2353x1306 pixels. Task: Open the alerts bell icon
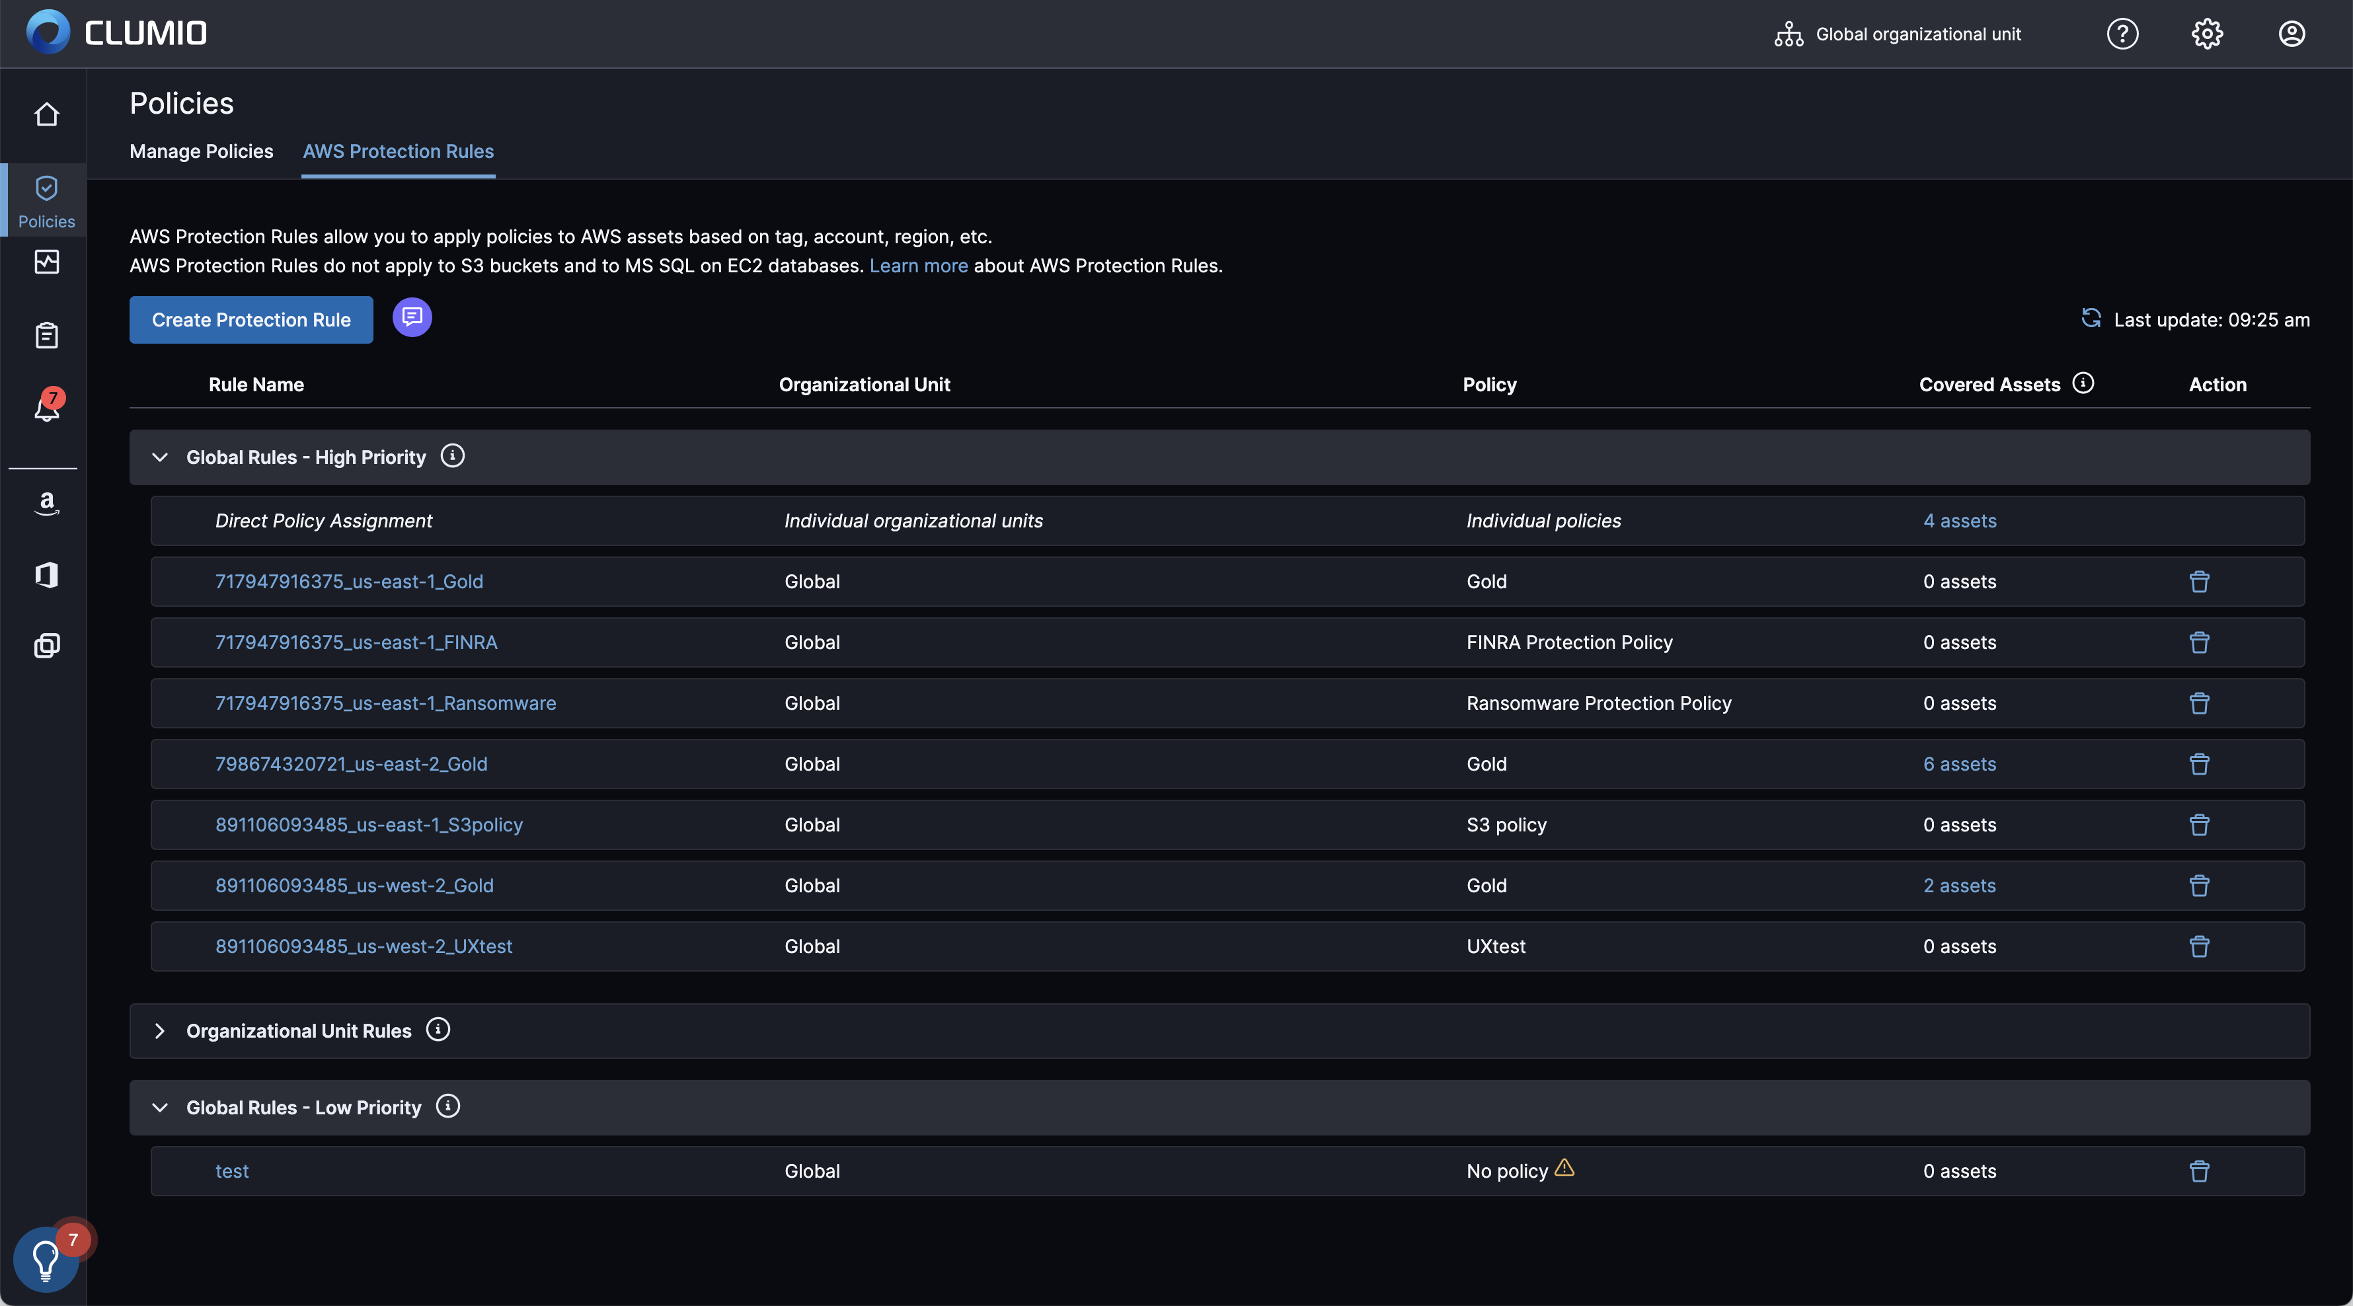[46, 407]
